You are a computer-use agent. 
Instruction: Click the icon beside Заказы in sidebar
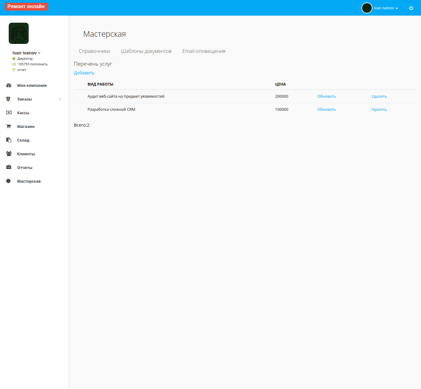pyautogui.click(x=8, y=99)
